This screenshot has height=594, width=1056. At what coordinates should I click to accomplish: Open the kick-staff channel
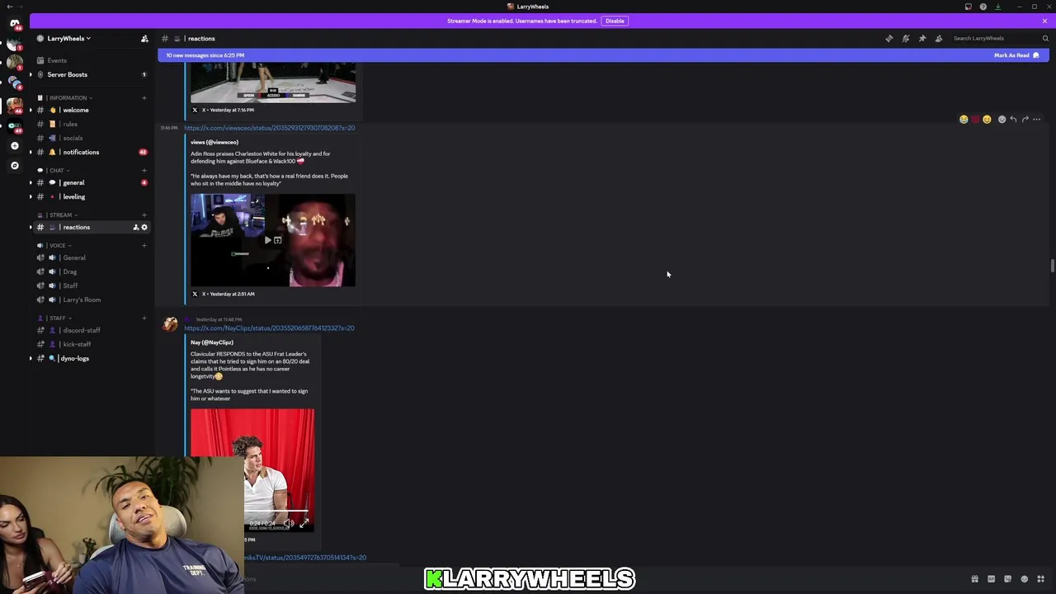click(x=91, y=345)
